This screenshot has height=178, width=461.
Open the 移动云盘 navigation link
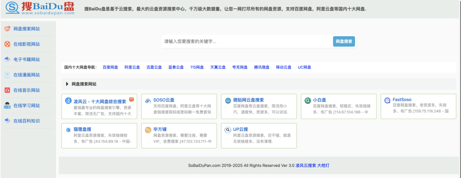[284, 67]
